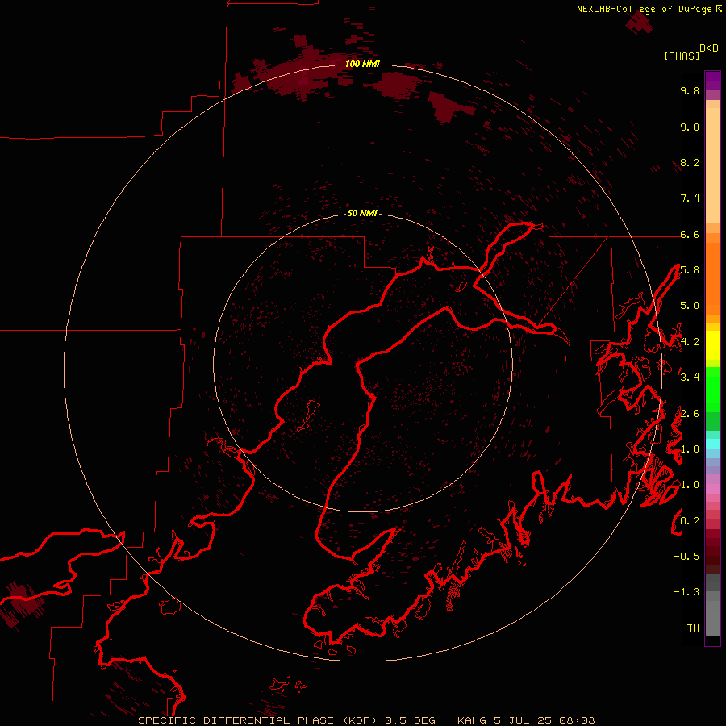This screenshot has height=726, width=726.
Task: Click the 7.4 legend value
Action: [690, 198]
